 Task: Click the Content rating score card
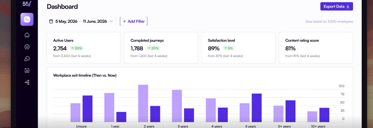(316, 48)
